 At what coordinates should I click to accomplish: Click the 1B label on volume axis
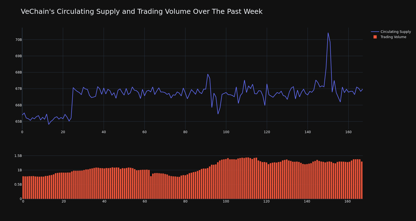[19, 170]
